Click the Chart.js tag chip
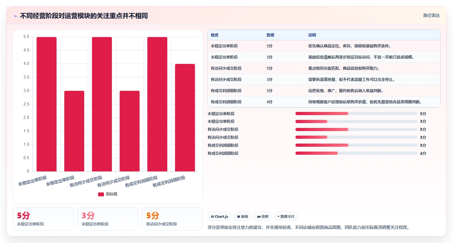The width and height of the screenshot is (453, 243). (219, 216)
